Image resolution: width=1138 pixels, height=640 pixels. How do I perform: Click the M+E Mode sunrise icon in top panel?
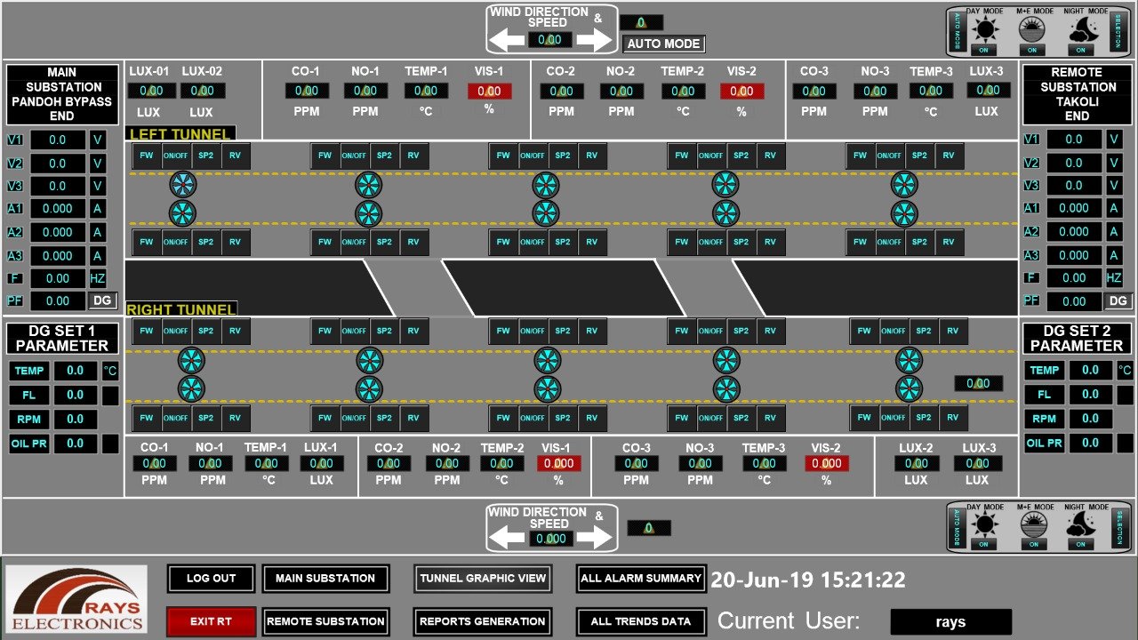coord(1032,31)
